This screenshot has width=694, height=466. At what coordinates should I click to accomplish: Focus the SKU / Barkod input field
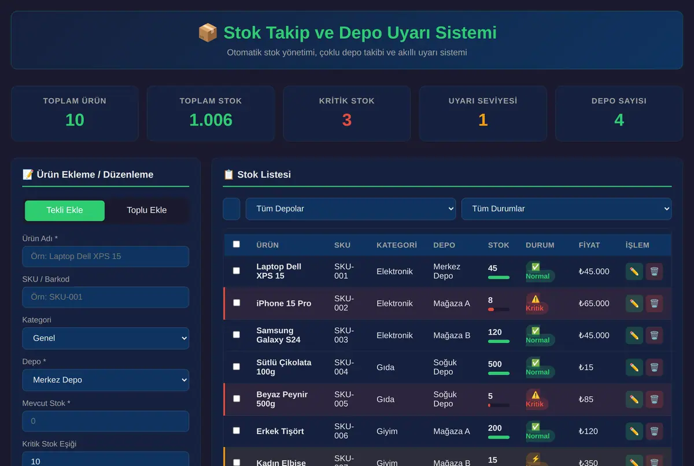pos(106,297)
